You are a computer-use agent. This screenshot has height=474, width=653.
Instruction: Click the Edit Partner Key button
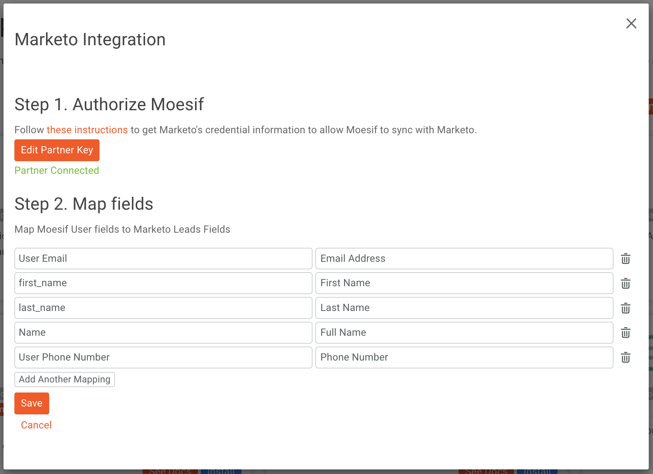[57, 150]
